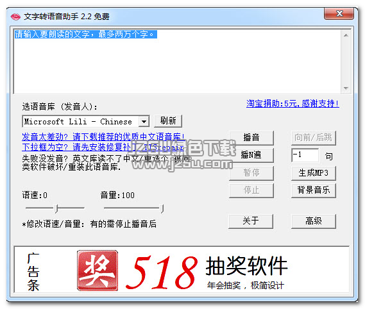Click the 语速 speed slider thumb

56,209
